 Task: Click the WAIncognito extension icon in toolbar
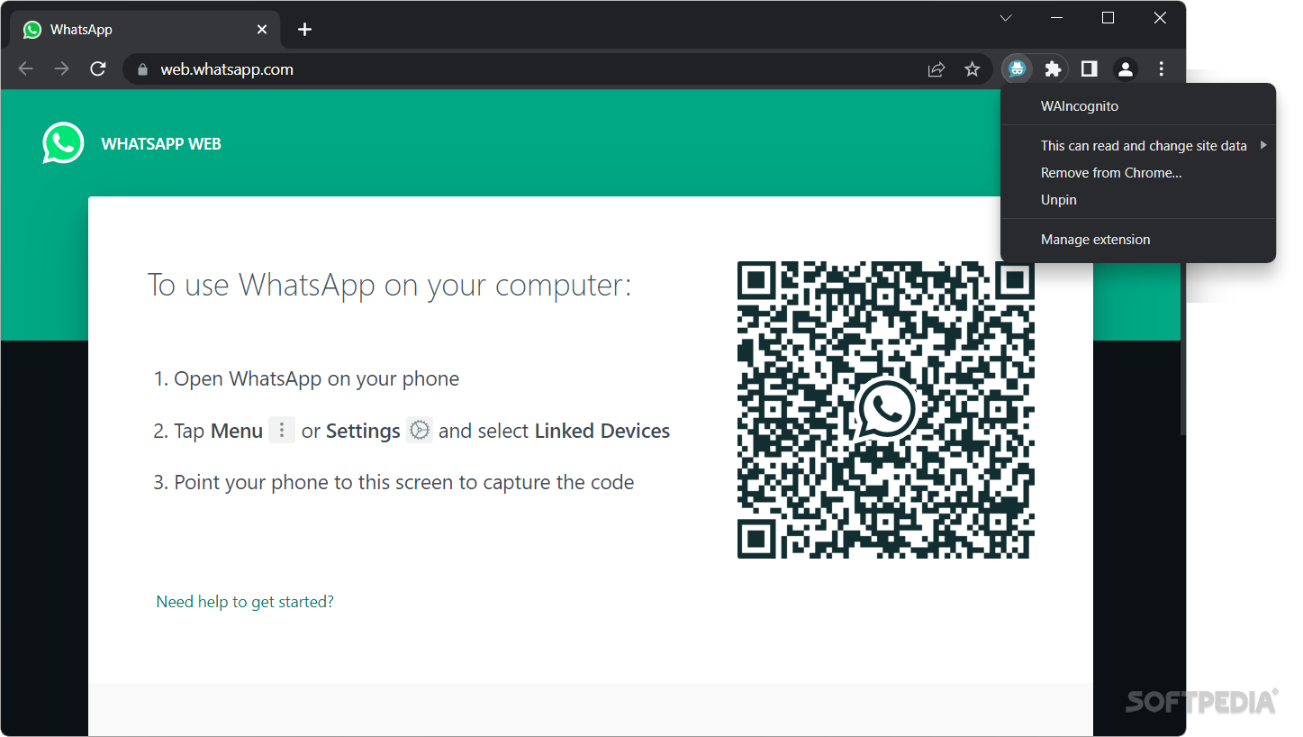1017,68
